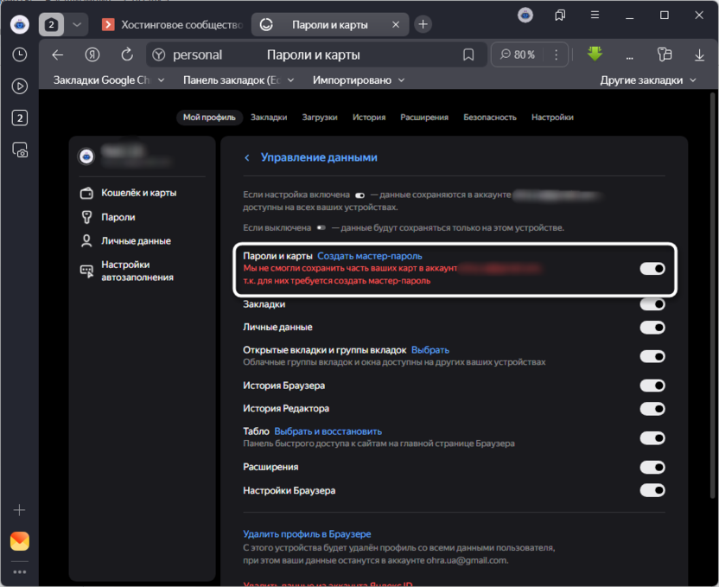
Task: Click the Alice assistant icon at top left
Action: click(x=20, y=24)
